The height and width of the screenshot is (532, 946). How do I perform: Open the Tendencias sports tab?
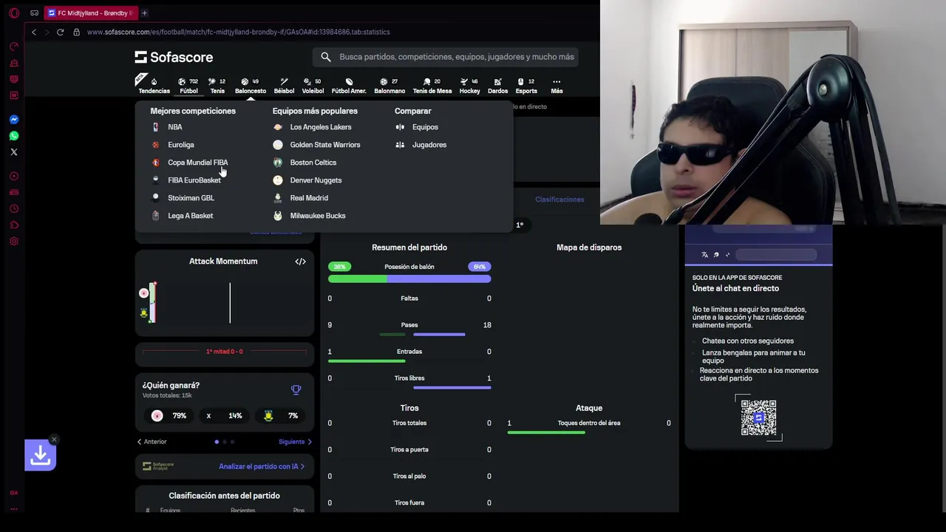point(154,86)
